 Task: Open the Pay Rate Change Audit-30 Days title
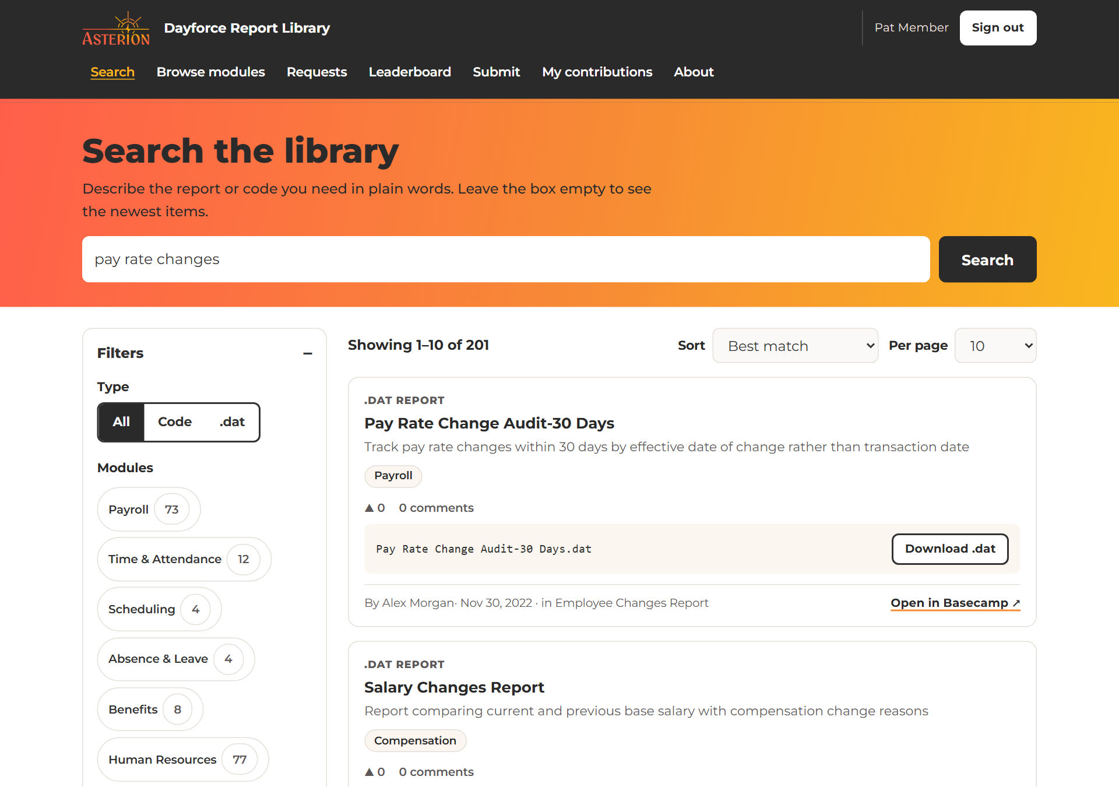click(489, 423)
